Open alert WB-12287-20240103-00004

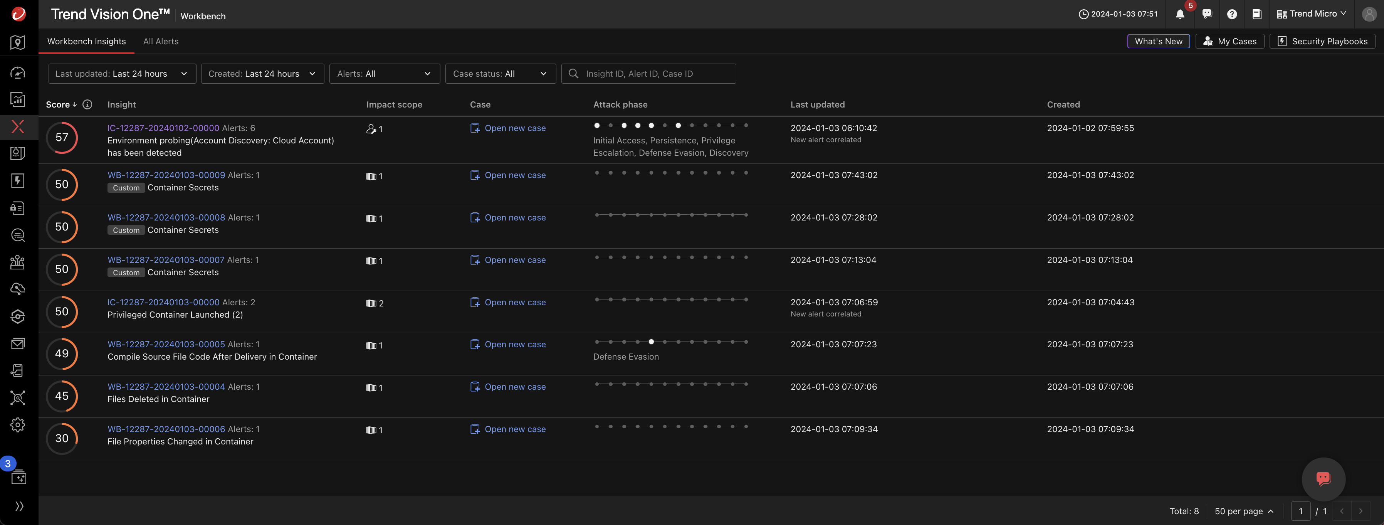coord(166,387)
